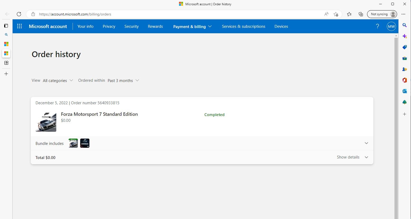Open the MW account avatar
The height and width of the screenshot is (219, 411).
[x=391, y=26]
